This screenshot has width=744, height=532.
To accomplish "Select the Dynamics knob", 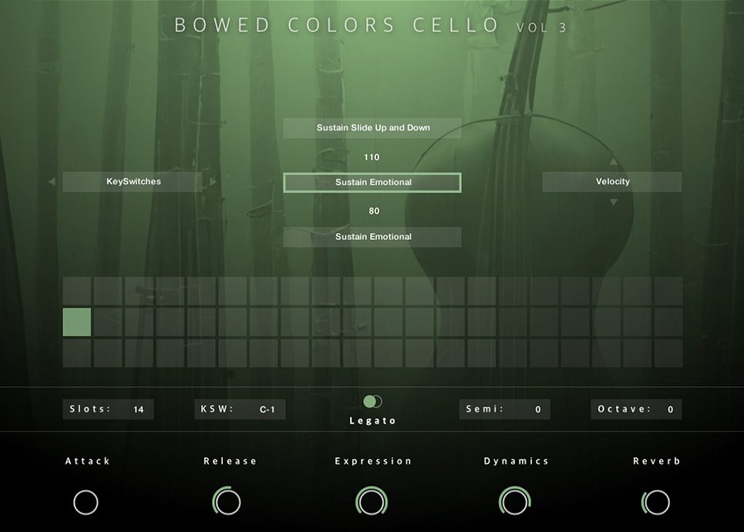I will click(x=514, y=501).
